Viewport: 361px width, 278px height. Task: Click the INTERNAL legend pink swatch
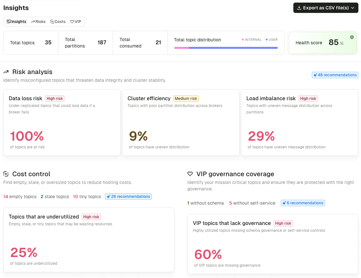(243, 39)
